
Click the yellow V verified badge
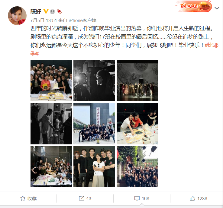[46, 11]
